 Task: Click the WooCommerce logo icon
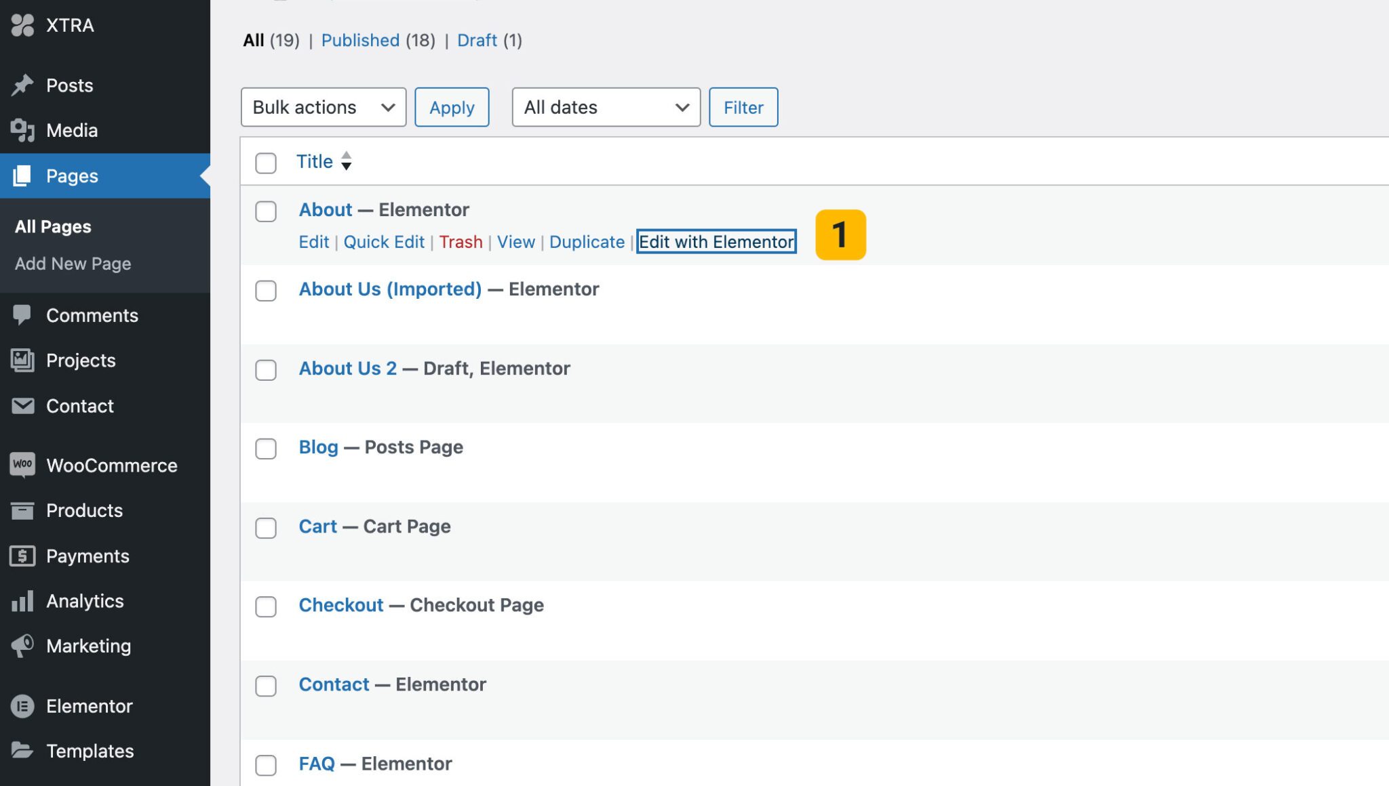click(x=22, y=465)
